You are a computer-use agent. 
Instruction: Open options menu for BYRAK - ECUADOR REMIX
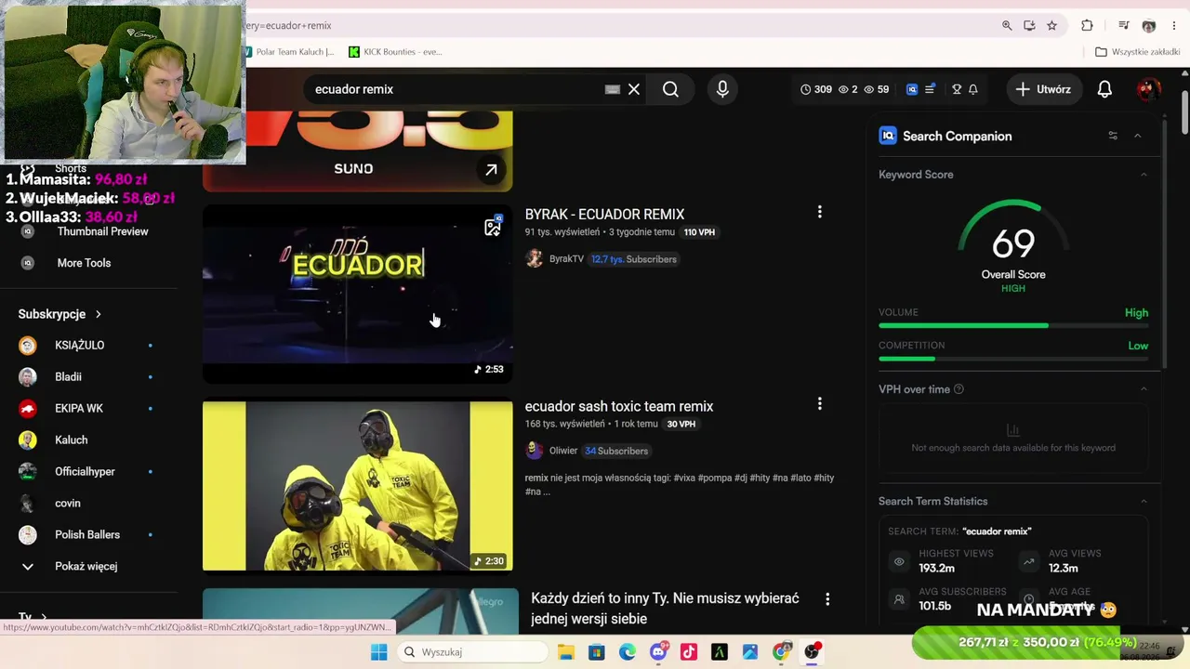pos(819,213)
